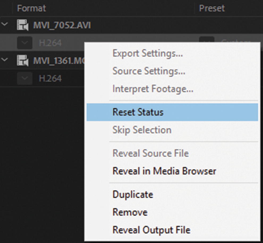Viewport: 263px width, 243px height.
Task: Click the MVI_1361 video file icon
Action: tap(22, 61)
